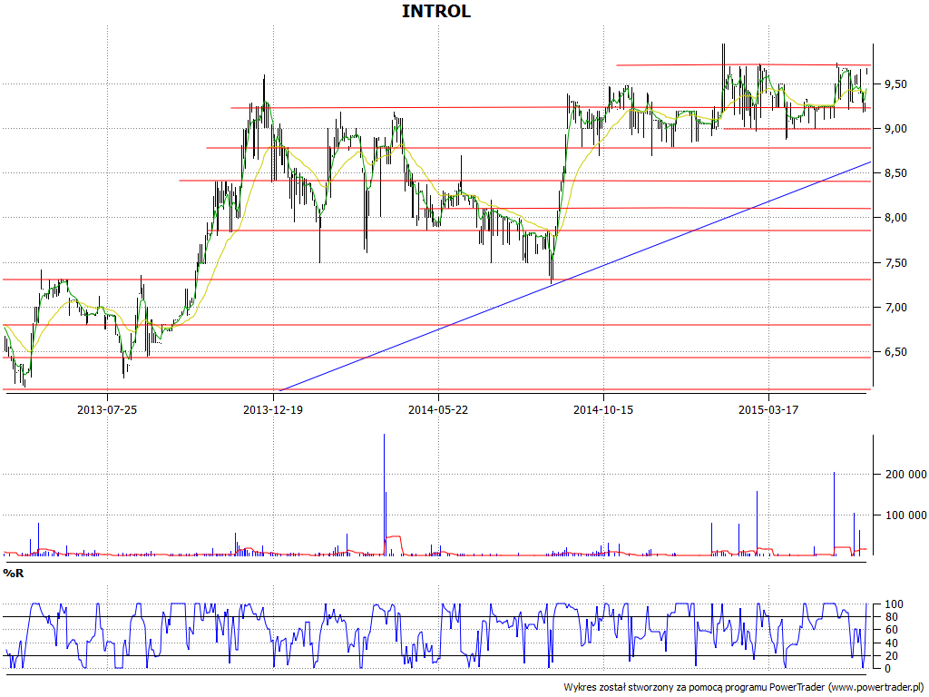Click the 0 value on %R axis

[886, 669]
